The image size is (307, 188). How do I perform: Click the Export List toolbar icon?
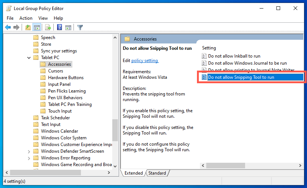[x=48, y=27]
